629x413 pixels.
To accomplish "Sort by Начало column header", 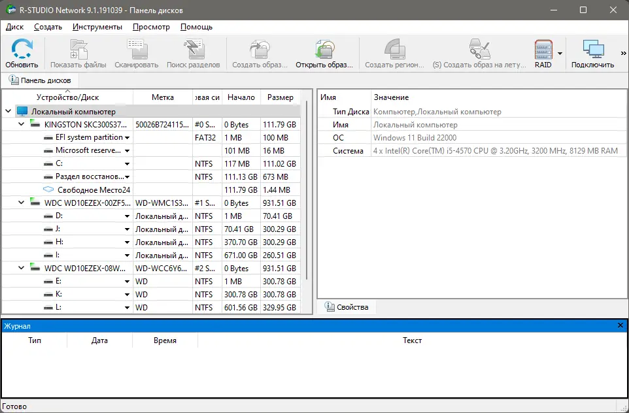I will pyautogui.click(x=241, y=97).
